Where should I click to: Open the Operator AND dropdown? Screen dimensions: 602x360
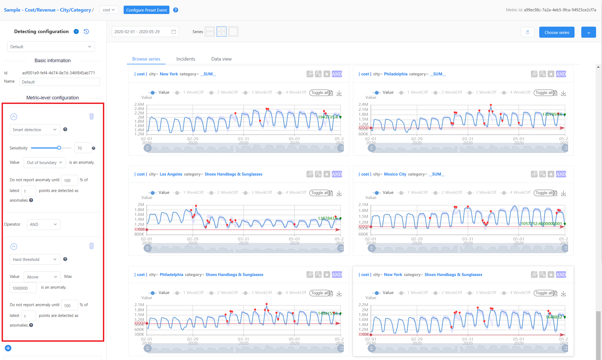coord(43,224)
